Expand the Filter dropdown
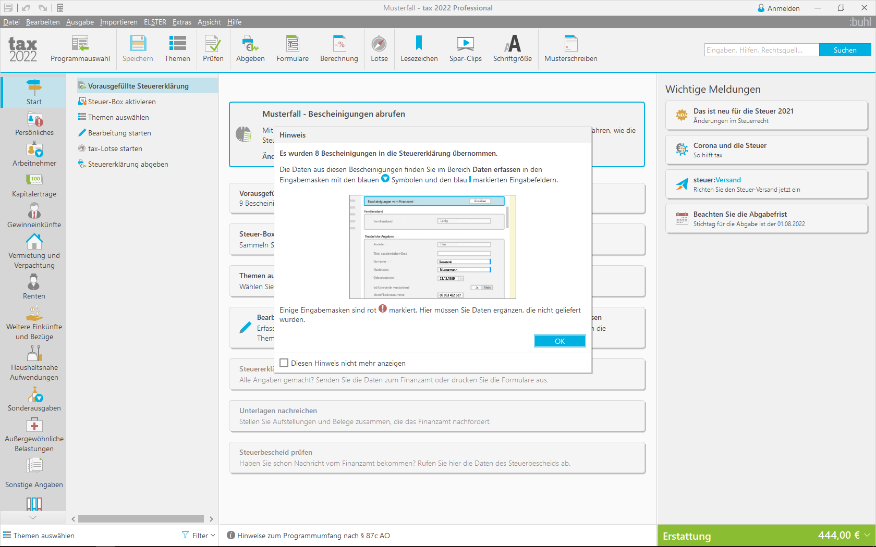876x547 pixels. (199, 536)
